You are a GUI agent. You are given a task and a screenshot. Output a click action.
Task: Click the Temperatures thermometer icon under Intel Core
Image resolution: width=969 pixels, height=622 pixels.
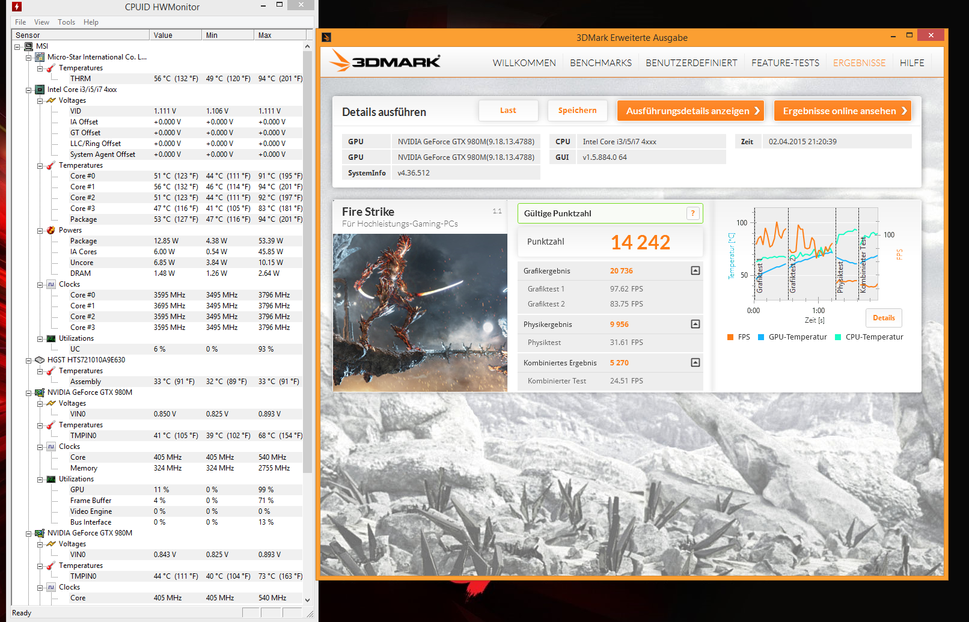pyautogui.click(x=51, y=165)
